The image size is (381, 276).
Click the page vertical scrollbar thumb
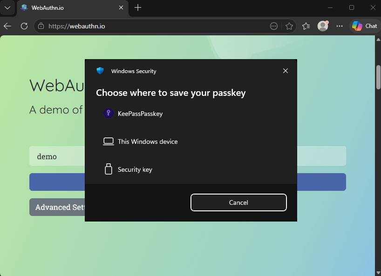(x=378, y=77)
